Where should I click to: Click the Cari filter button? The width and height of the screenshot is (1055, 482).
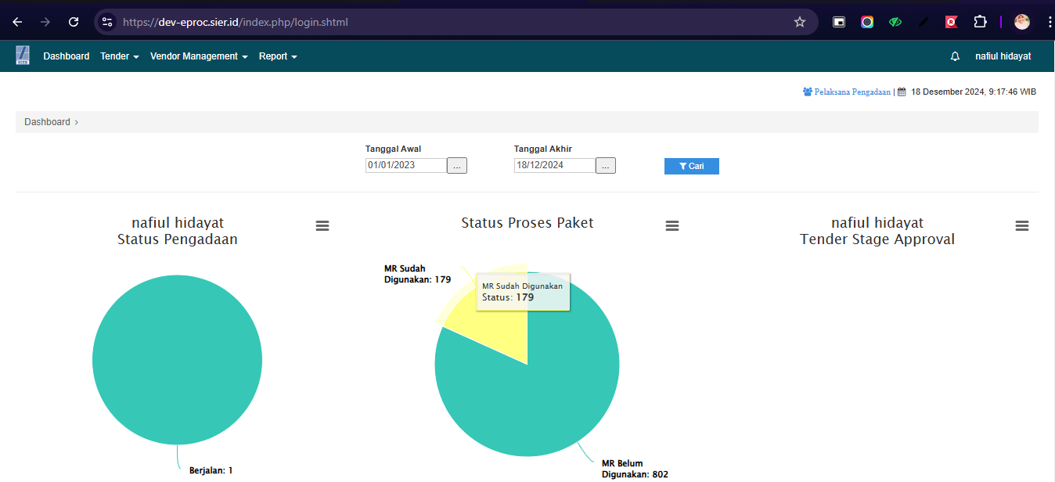[691, 166]
